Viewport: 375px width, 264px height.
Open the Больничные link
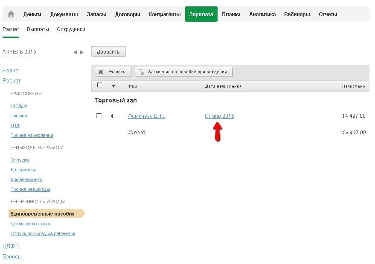[x=24, y=170]
